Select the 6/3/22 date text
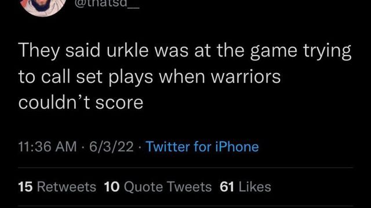 [x=111, y=147]
